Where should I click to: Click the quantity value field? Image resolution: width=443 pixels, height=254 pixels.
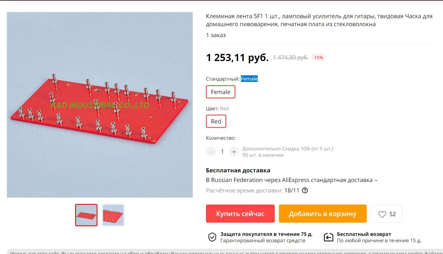click(222, 151)
